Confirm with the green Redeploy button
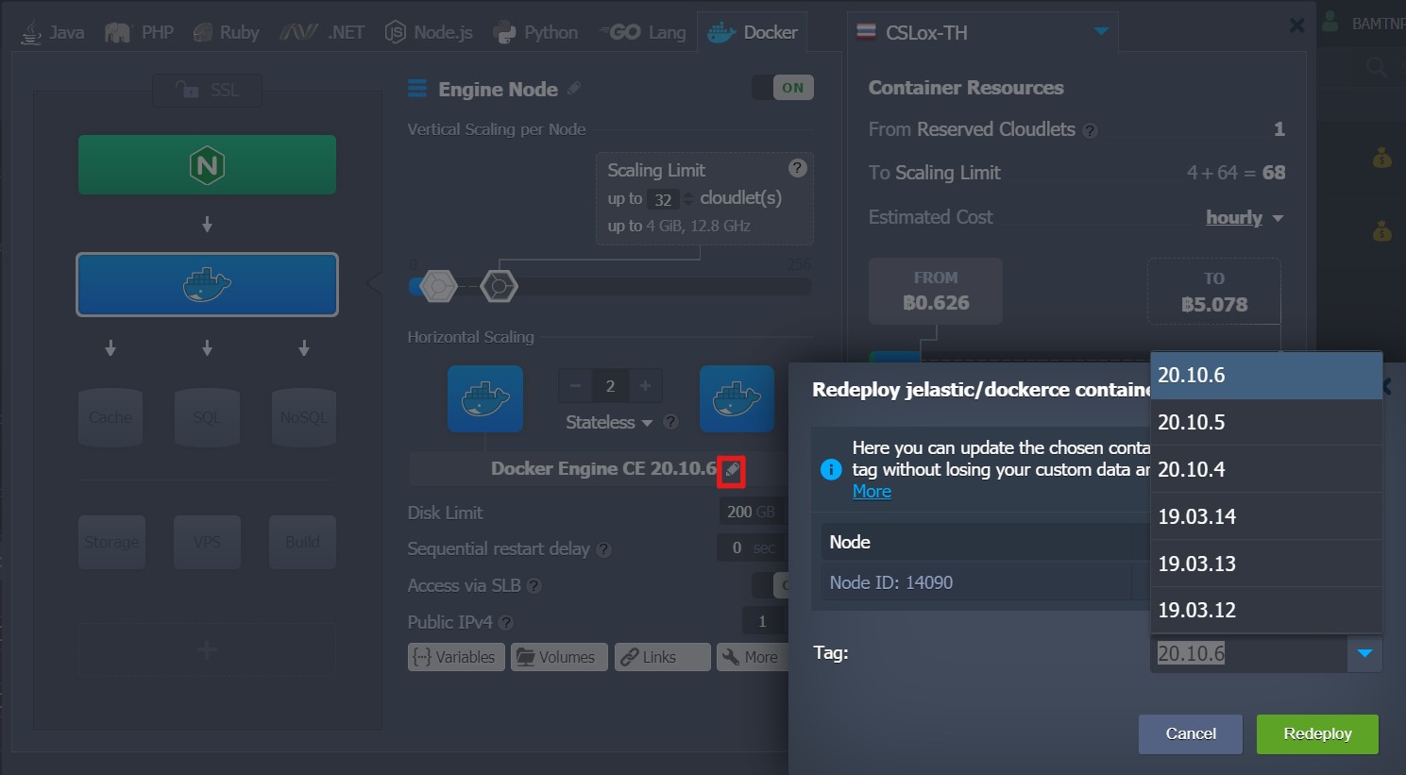The height and width of the screenshot is (775, 1406). coord(1317,734)
